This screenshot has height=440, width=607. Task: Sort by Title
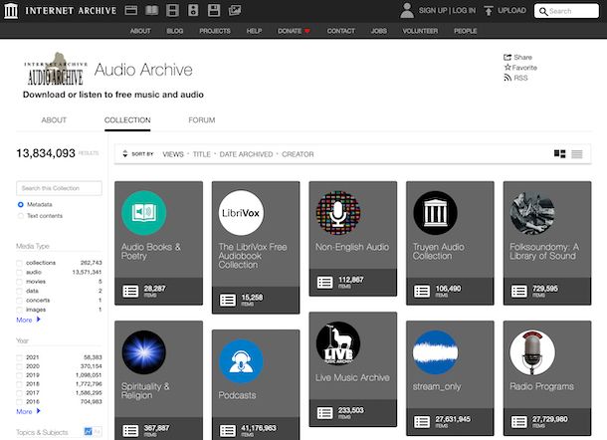202,154
